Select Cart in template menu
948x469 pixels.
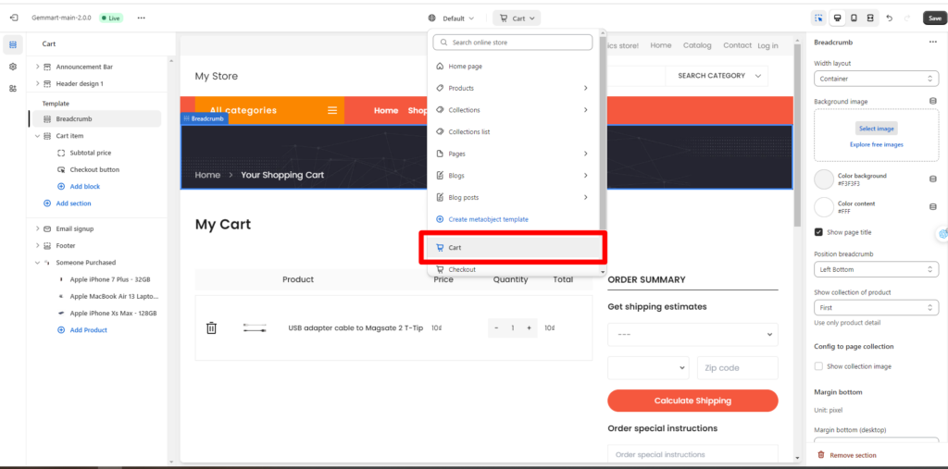(x=514, y=248)
